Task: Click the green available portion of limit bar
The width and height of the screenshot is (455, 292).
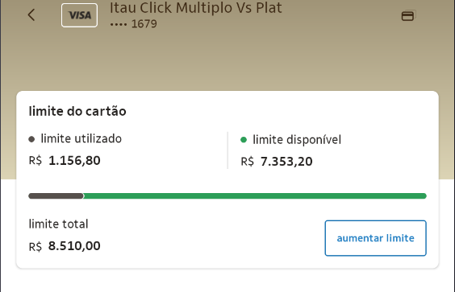Action: [255, 196]
